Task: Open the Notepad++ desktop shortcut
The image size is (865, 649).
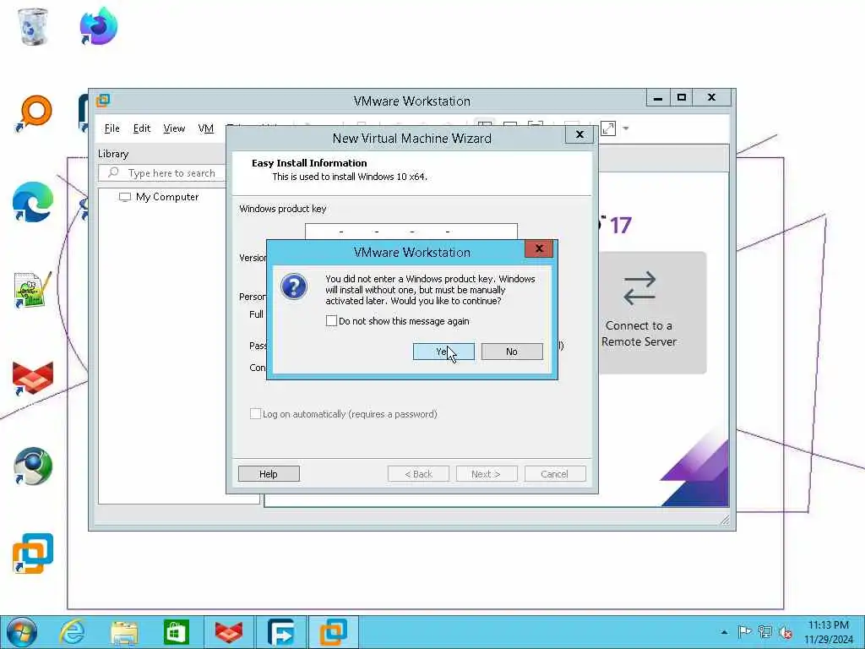Action: pos(33,290)
